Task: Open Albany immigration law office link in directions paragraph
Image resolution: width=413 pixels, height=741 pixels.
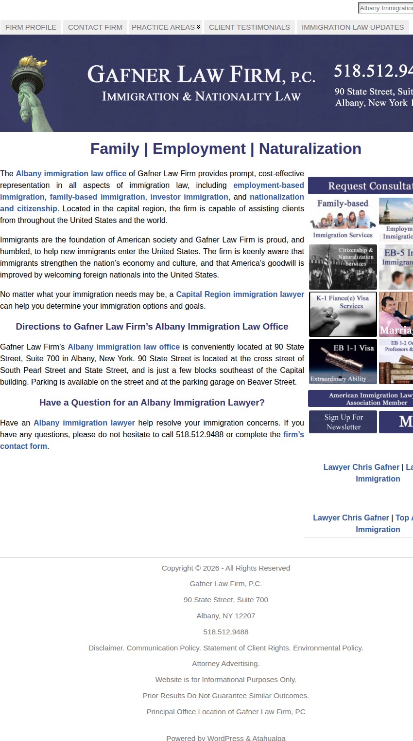Action: point(123,347)
